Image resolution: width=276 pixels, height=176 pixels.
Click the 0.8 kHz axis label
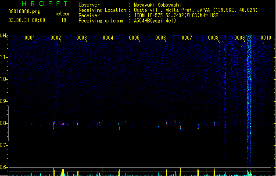click(x=4, y=123)
